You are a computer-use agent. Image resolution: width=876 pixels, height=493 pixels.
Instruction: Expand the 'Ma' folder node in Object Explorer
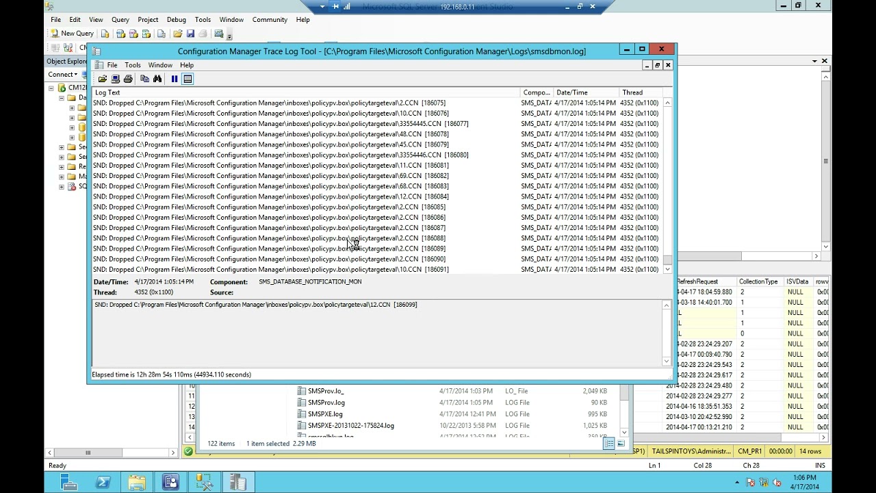tap(62, 177)
